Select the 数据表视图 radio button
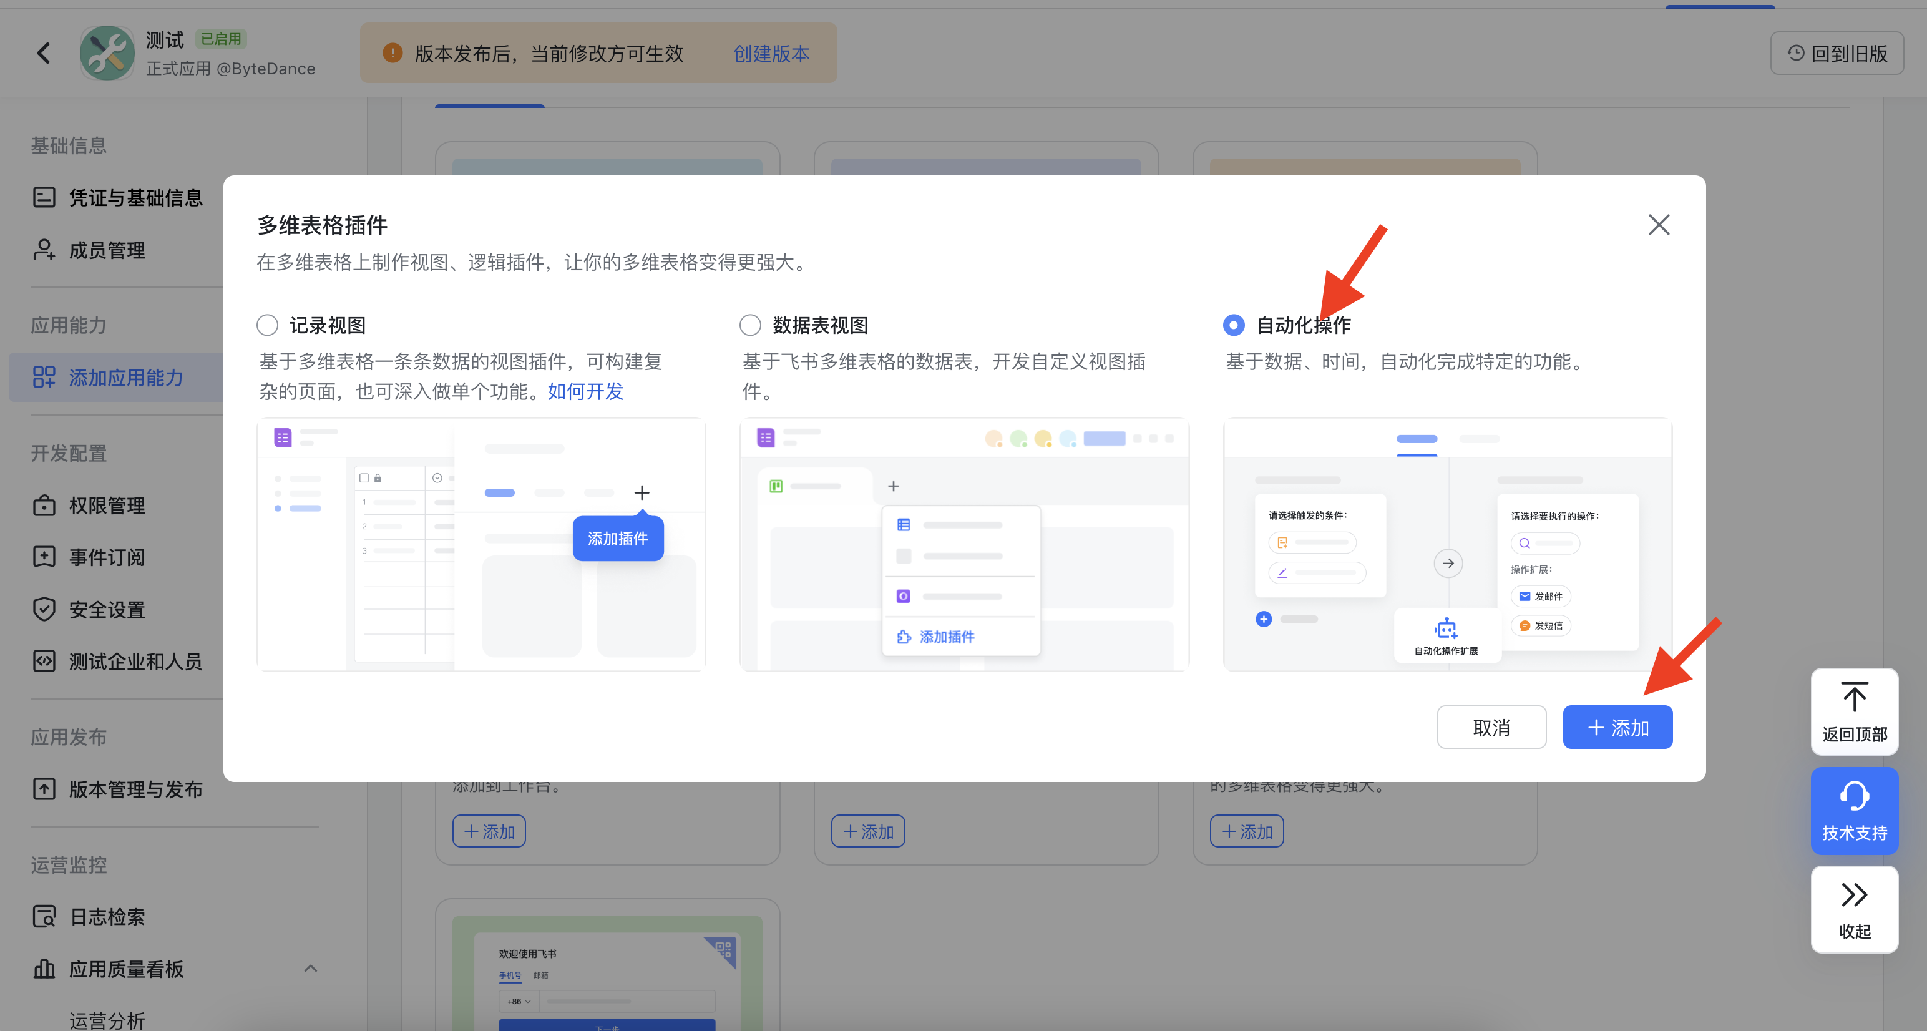 point(750,325)
